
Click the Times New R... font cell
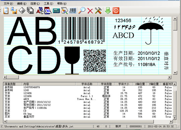pyautogui.click(x=86, y=99)
